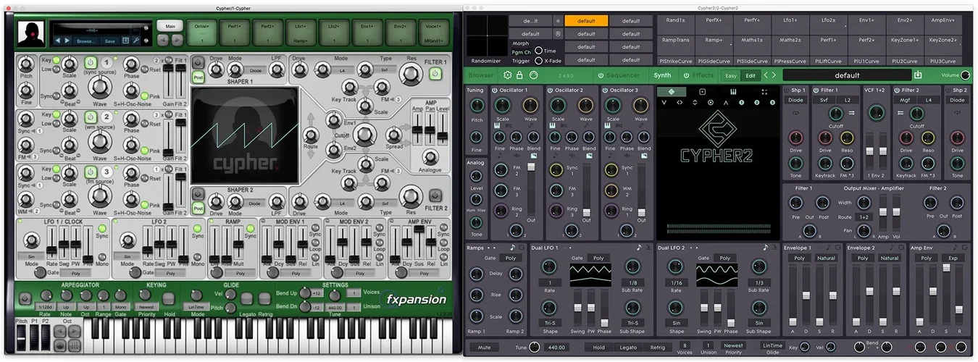Click the info page icon in Cypher preset bar
The image size is (978, 362).
(126, 41)
